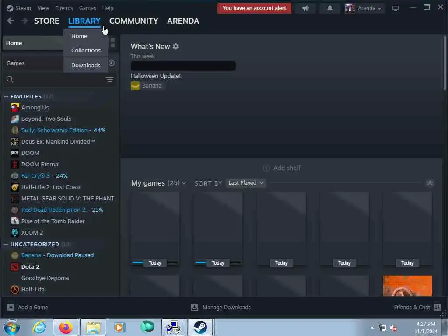Go back with the left arrow
Screen dimensions: 448x336
(x=10, y=21)
